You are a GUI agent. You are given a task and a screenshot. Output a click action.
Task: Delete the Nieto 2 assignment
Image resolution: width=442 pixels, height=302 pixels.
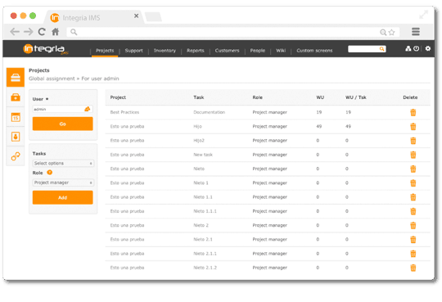(x=413, y=225)
